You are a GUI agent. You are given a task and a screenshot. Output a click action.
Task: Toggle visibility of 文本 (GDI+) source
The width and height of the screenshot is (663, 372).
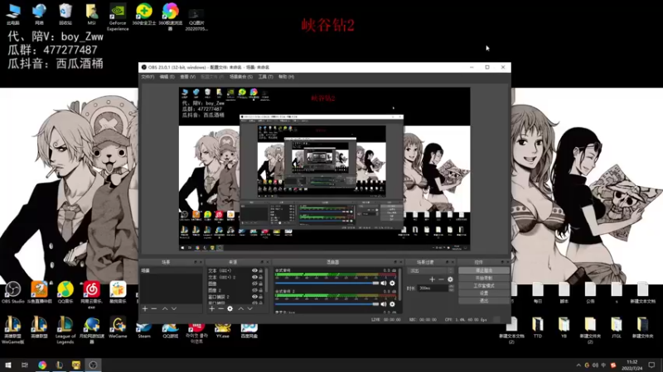point(254,271)
